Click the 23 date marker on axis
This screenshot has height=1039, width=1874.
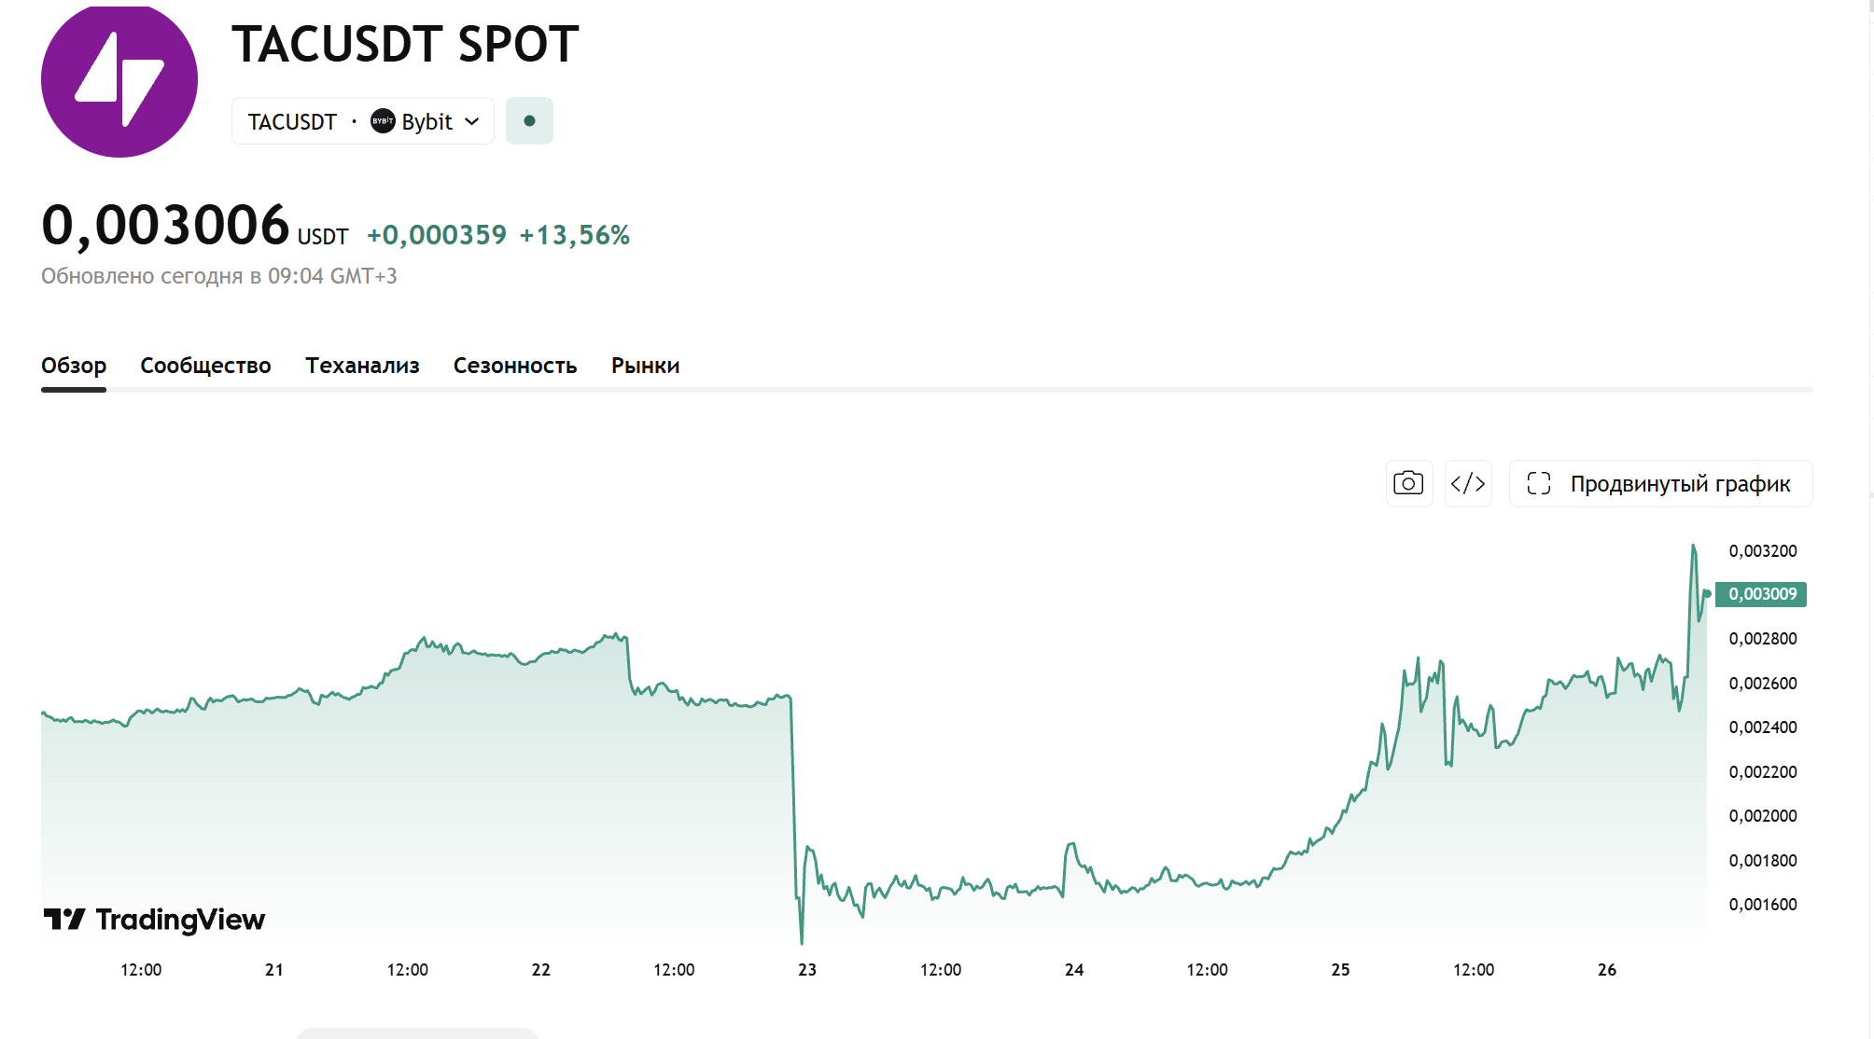(807, 970)
